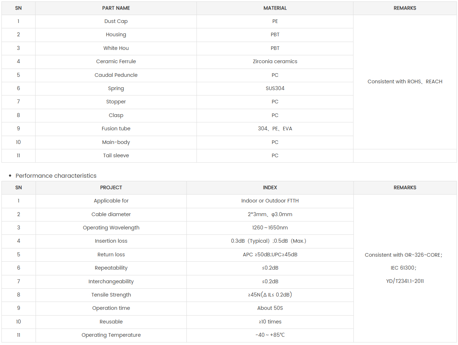Select the 1260~1650nm wavelength value
This screenshot has width=458, height=345.
[270, 228]
